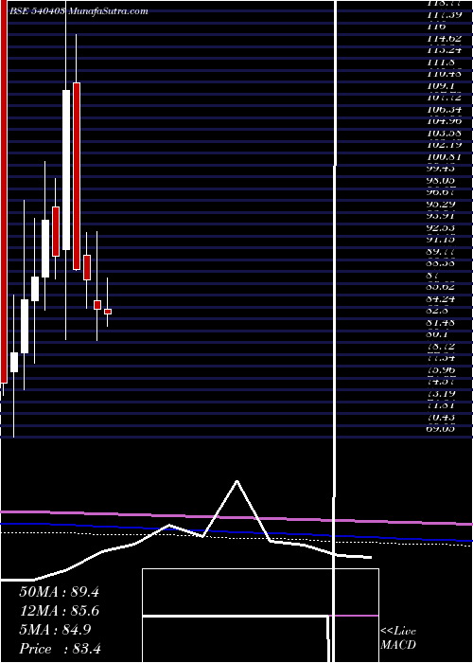The image size is (473, 663).
Task: Click the peak of the white MACD line
Action: pyautogui.click(x=236, y=481)
